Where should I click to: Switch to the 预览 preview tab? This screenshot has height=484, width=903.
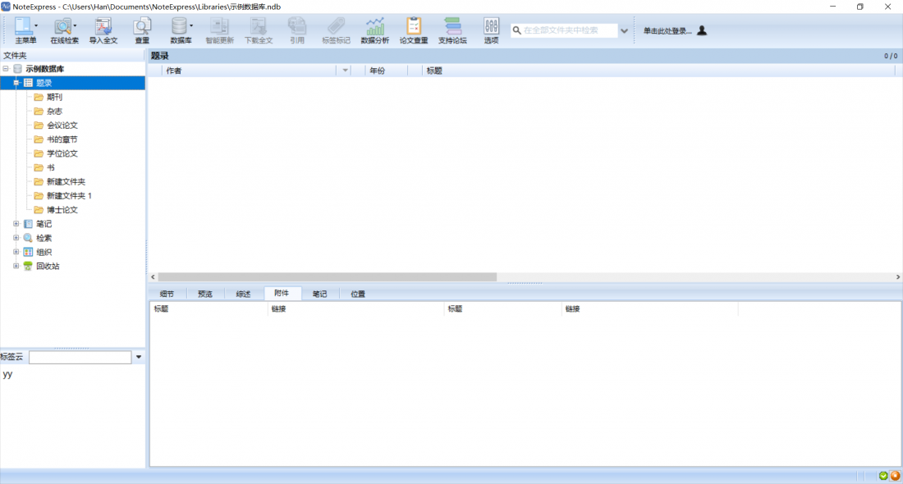pyautogui.click(x=205, y=294)
